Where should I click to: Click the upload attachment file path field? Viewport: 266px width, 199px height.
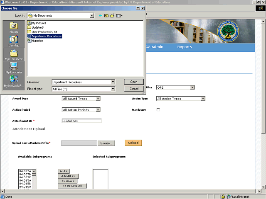(x=79, y=143)
